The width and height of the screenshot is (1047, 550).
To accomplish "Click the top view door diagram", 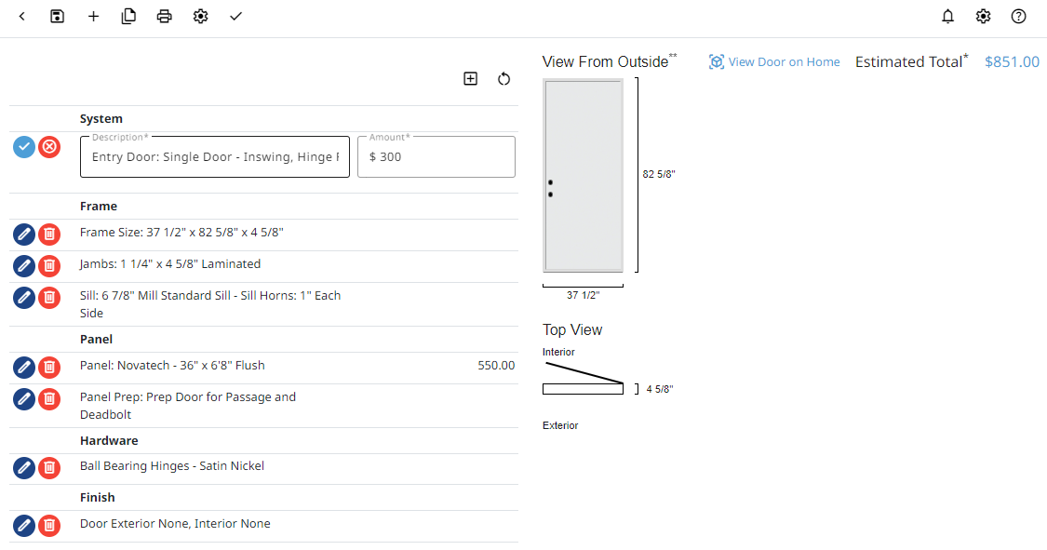I will 584,379.
